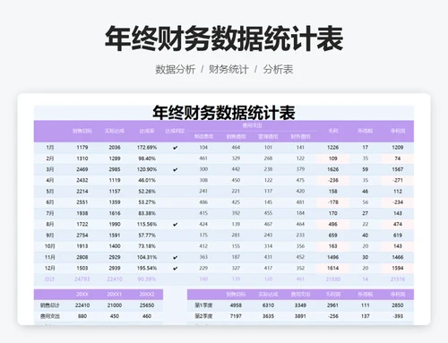
Task: Click the 费用支出 merged header
Action: (252, 125)
